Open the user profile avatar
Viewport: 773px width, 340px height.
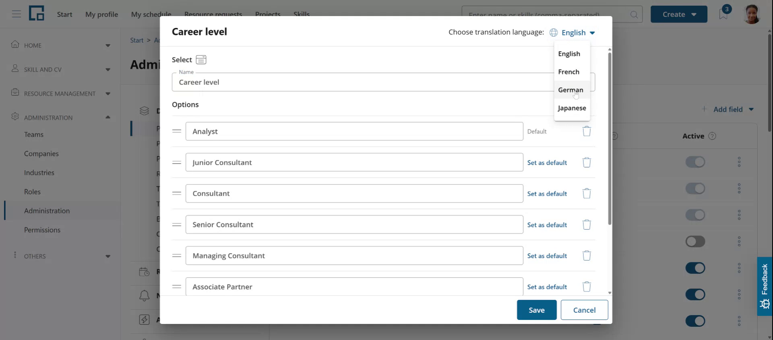coord(752,14)
